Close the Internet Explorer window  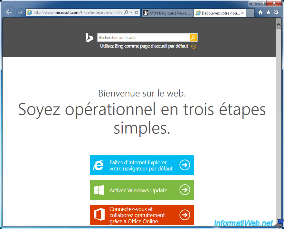coord(274,3)
